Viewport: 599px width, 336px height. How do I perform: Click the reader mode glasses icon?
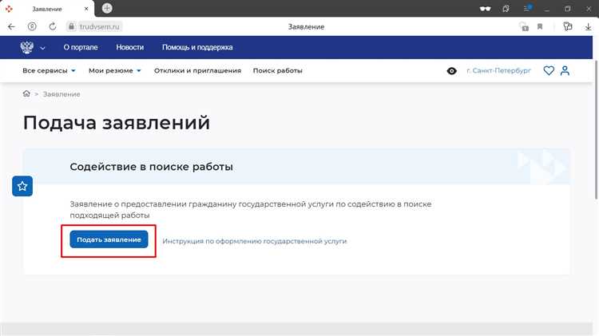(485, 9)
